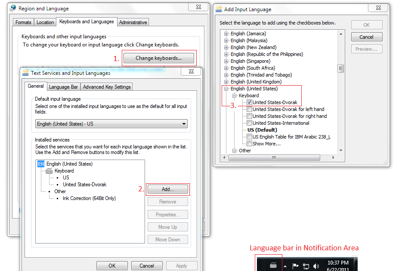Image resolution: width=408 pixels, height=271 pixels.
Task: Click the Keyboard icon under English (United States)
Action: coord(49,171)
